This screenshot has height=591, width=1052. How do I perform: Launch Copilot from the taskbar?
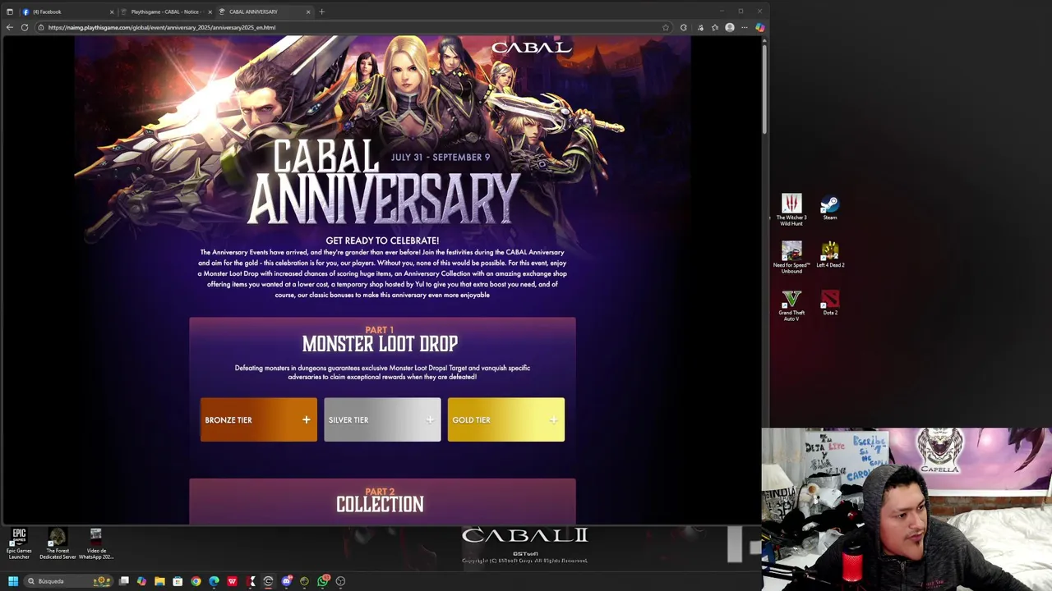point(141,581)
